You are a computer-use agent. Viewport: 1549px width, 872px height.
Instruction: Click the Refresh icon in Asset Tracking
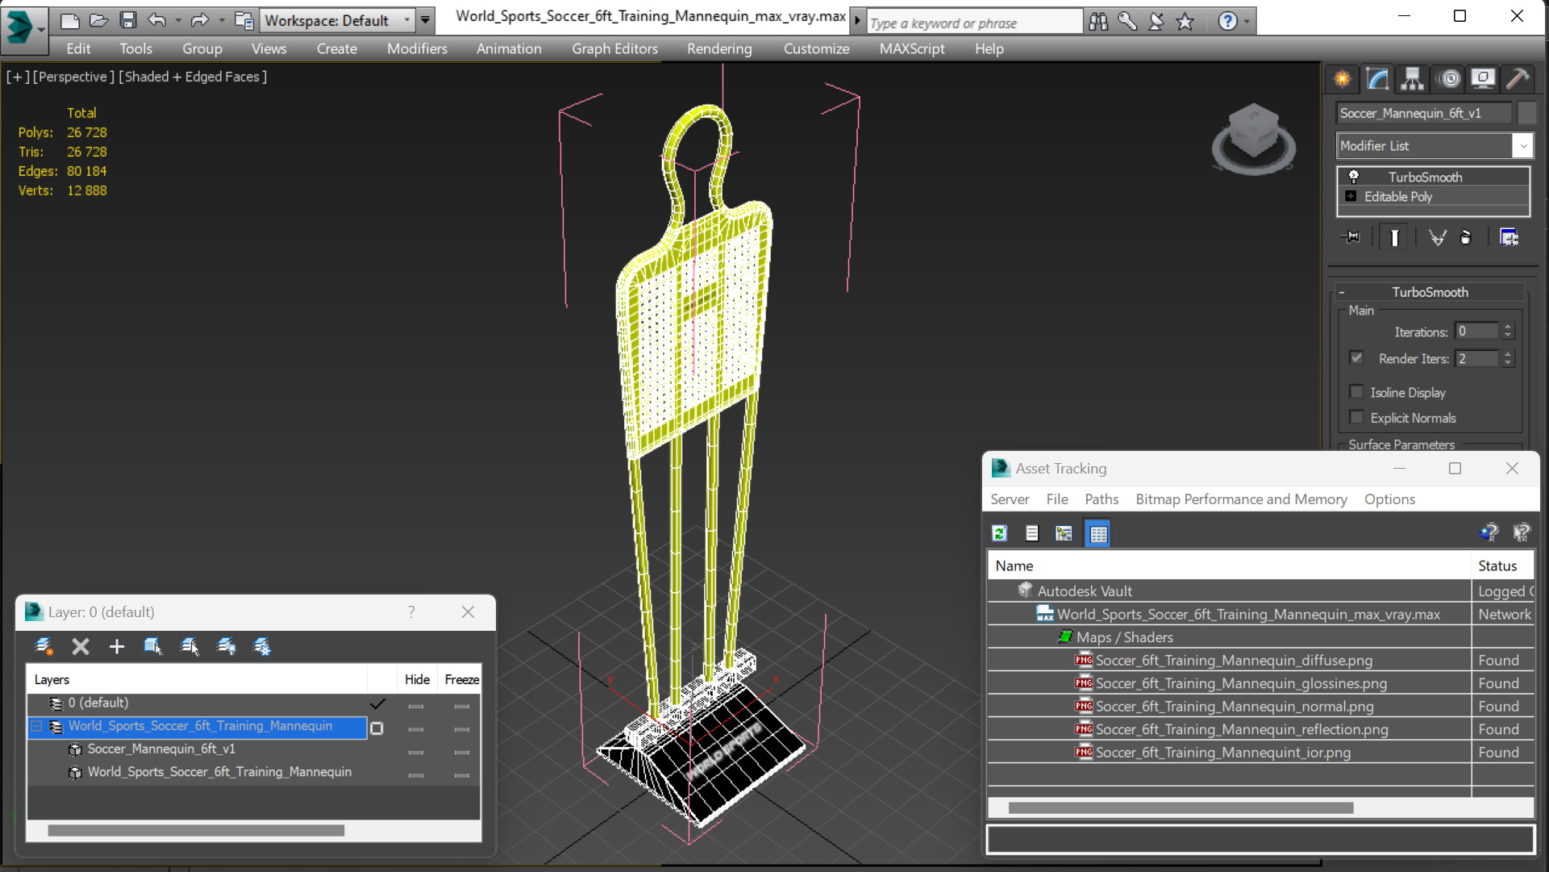[1000, 533]
